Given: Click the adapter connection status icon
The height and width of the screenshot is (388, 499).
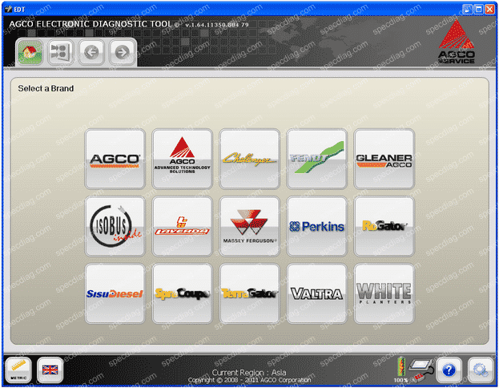Looking at the screenshot, I should coord(421,369).
